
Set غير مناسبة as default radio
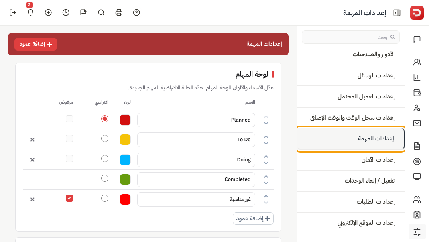click(104, 198)
